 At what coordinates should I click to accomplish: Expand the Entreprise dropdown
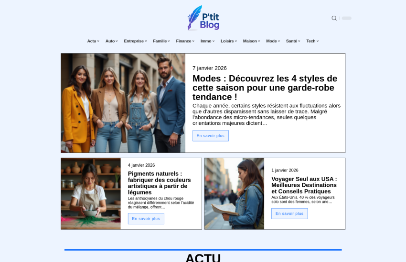pos(136,41)
